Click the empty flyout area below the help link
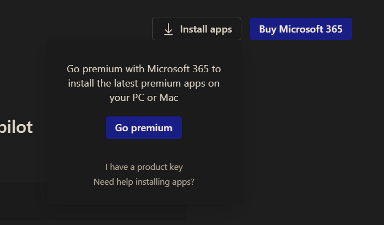 point(144,195)
